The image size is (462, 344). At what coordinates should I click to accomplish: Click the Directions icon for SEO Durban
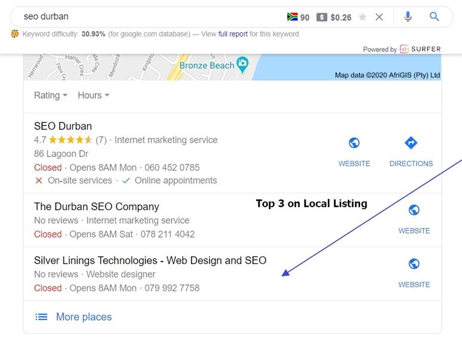[411, 143]
